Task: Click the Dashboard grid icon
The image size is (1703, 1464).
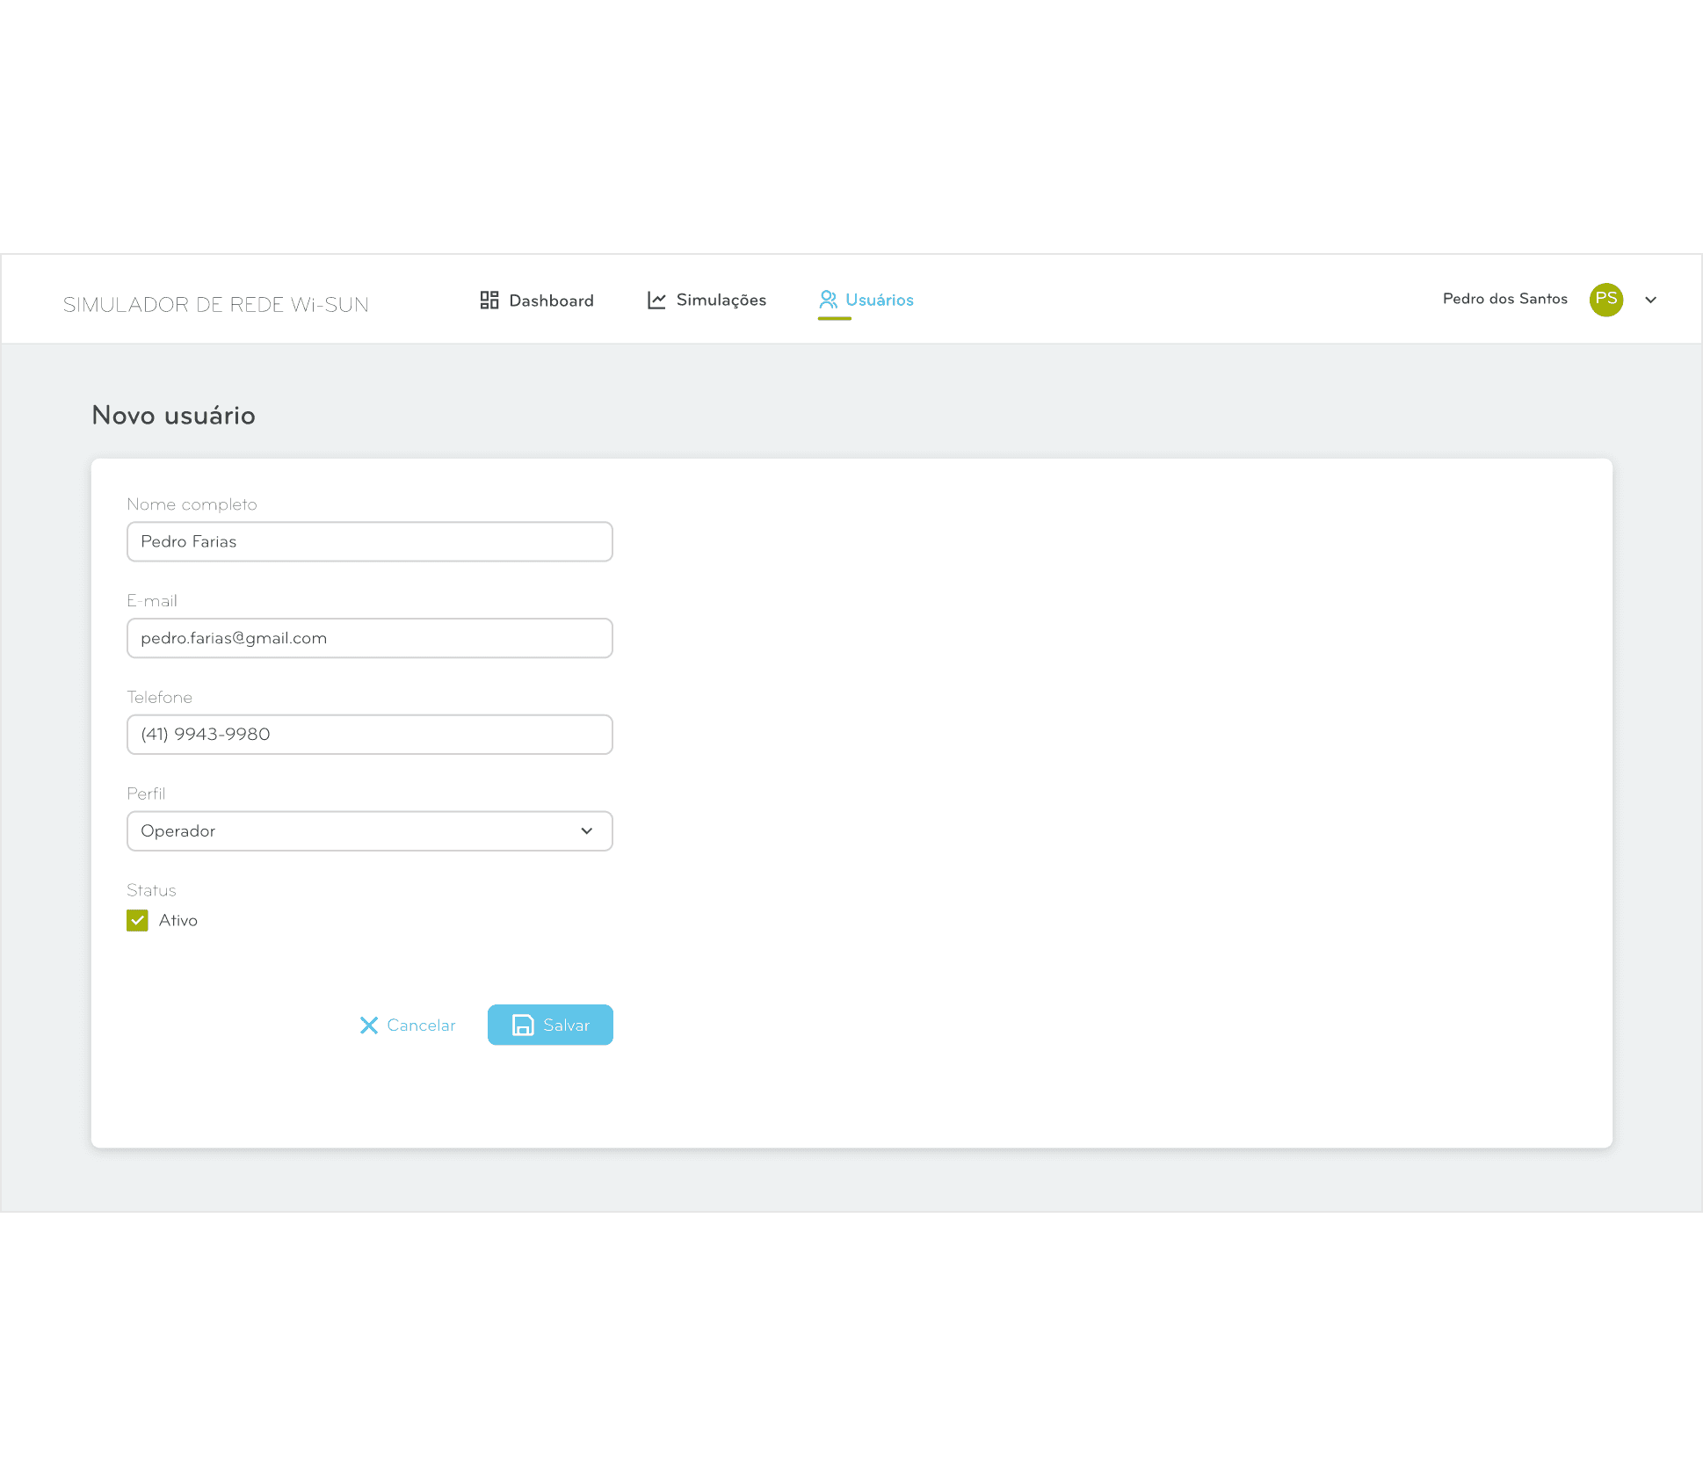Action: point(489,301)
